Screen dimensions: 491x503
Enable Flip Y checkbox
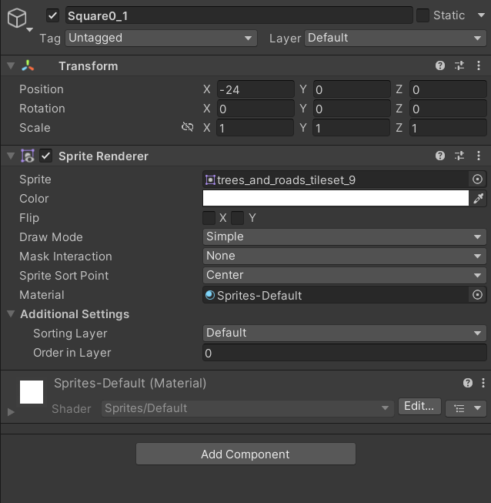pyautogui.click(x=238, y=218)
